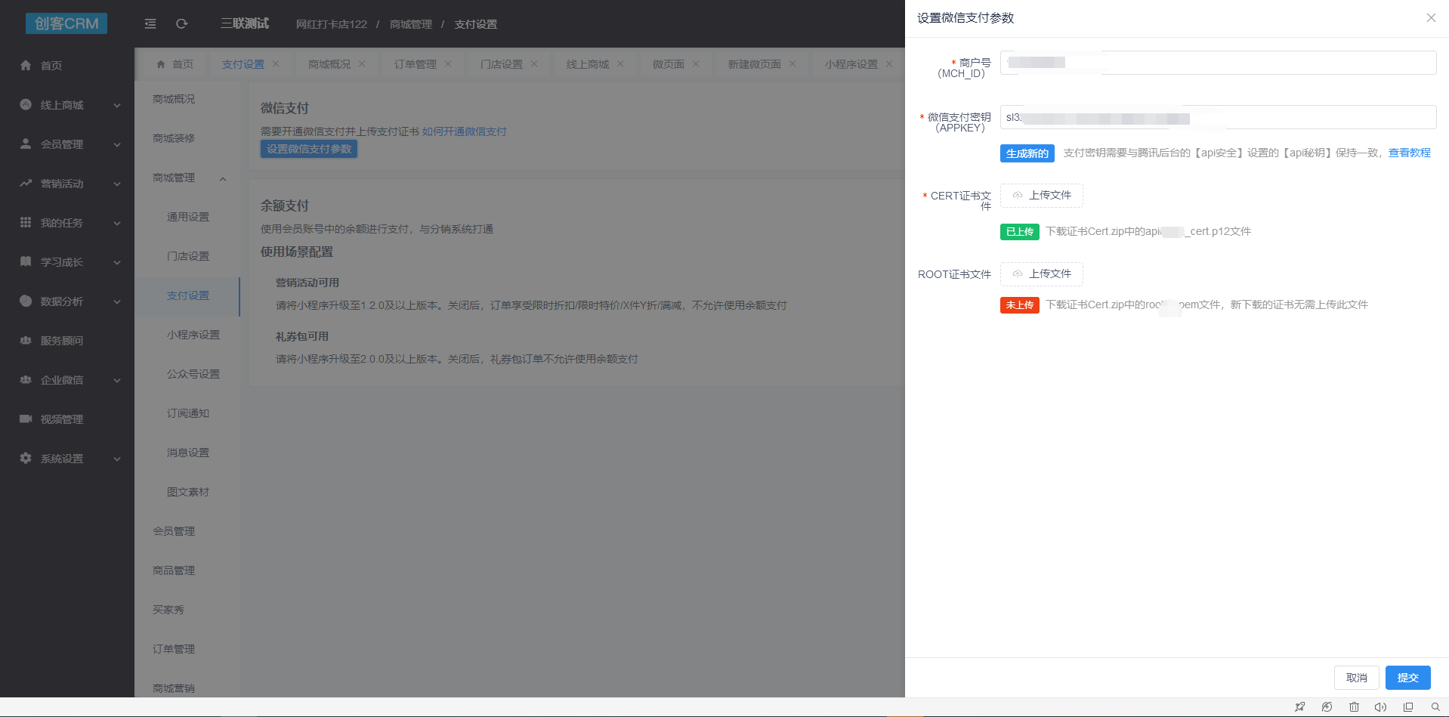
Task: Upload ROOT证书文件 via 上传文件 button
Action: 1042,274
